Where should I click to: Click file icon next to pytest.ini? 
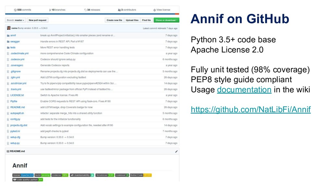coord(8,131)
